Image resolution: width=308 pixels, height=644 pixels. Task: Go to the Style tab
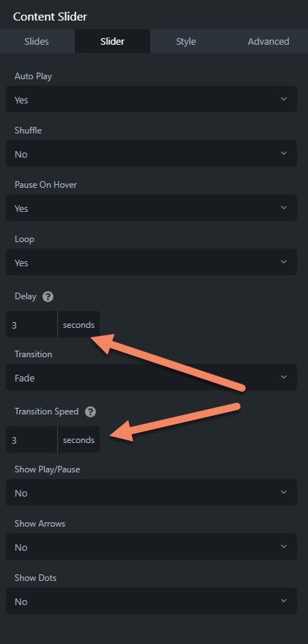point(186,41)
